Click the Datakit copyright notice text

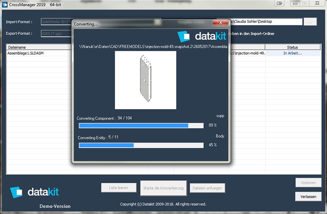coord(163,204)
